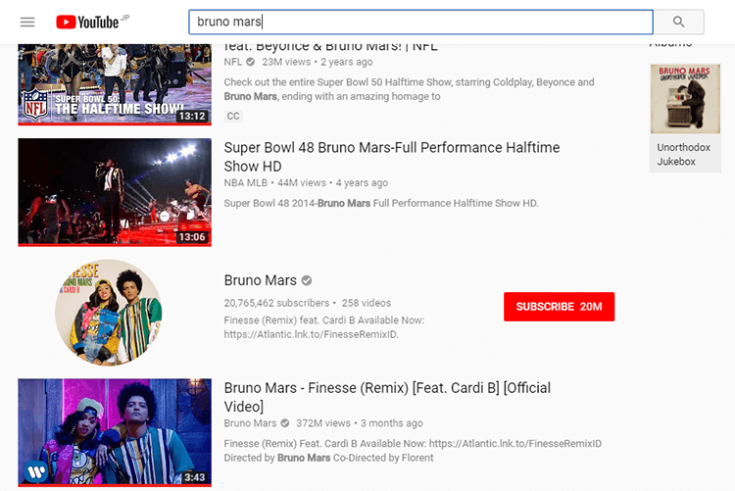The width and height of the screenshot is (735, 491).
Task: Click the 3:43 duration badge
Action: pos(195,477)
